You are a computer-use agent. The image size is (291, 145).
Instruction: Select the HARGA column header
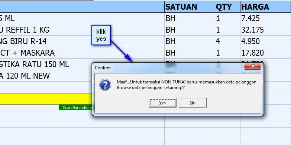[x=266, y=7]
